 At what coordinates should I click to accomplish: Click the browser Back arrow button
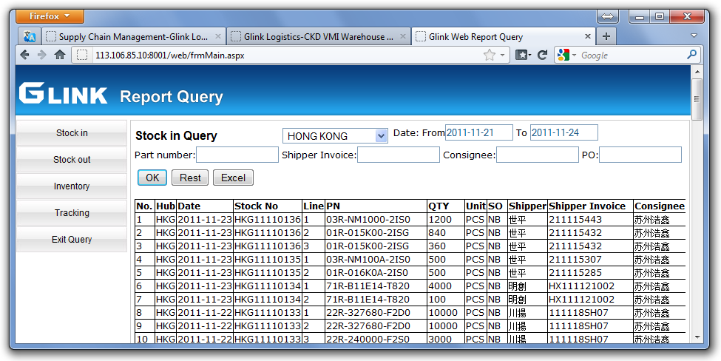coord(25,55)
